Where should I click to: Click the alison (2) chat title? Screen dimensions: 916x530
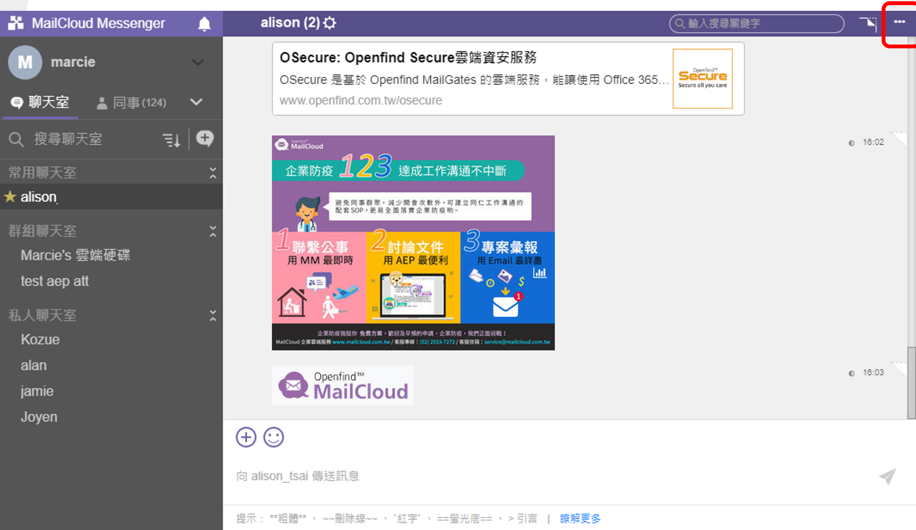(x=290, y=23)
